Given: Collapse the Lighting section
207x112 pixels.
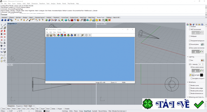Looking at the screenshot, I should [x=188, y=57].
